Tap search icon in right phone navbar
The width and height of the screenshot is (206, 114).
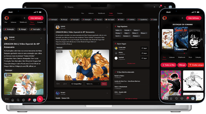point(176,99)
